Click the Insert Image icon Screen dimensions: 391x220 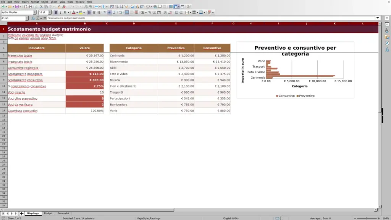pyautogui.click(x=132, y=7)
